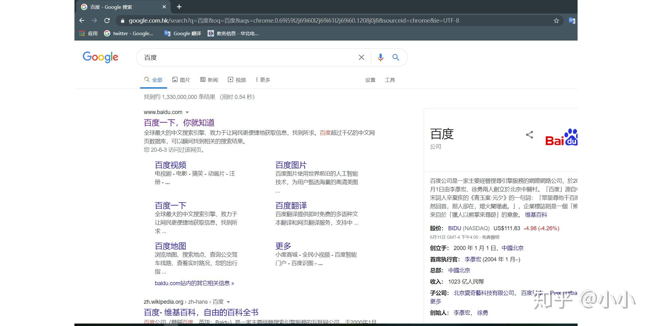Open twitter - Google bookmark

click(x=129, y=33)
